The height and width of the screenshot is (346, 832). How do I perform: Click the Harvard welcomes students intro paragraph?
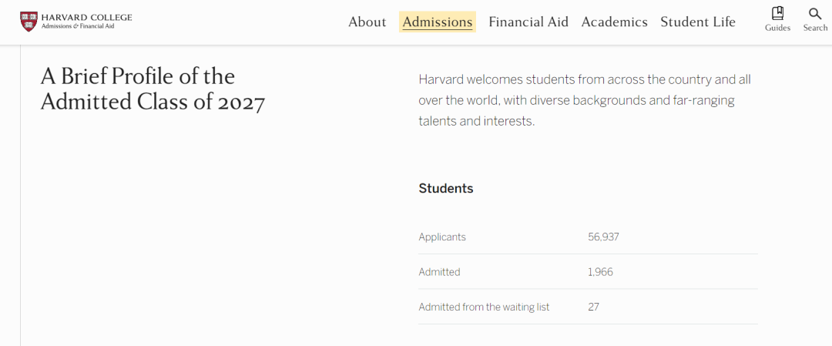[585, 100]
